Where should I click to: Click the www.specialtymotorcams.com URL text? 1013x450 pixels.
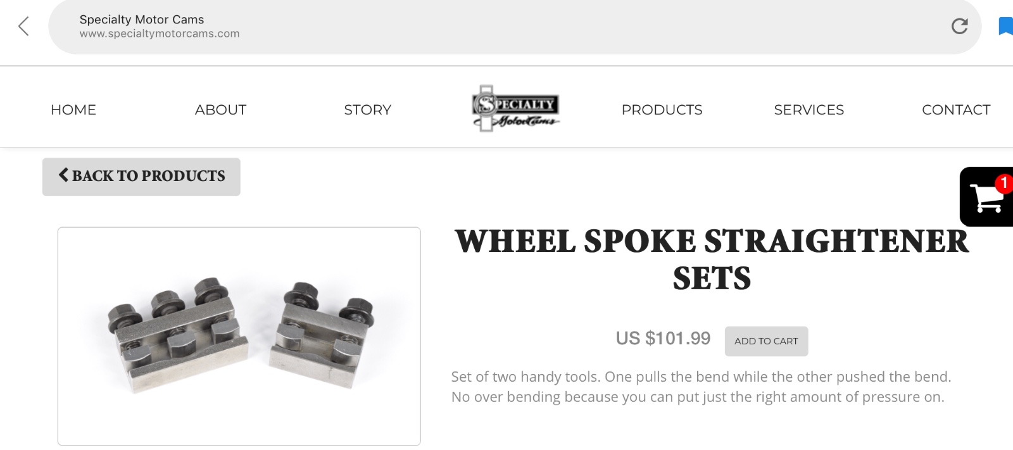tap(160, 34)
